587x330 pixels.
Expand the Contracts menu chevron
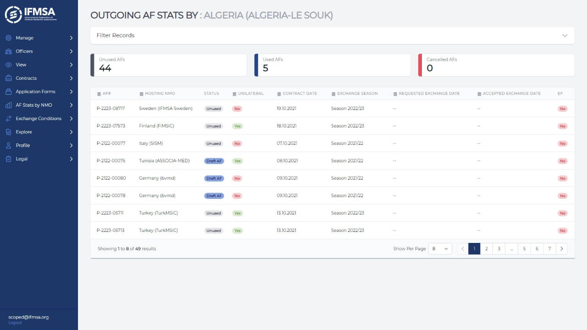click(x=71, y=78)
